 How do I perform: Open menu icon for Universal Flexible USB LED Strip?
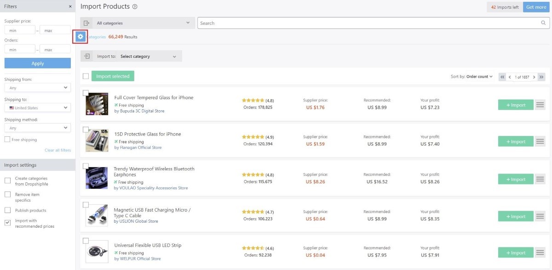540,253
